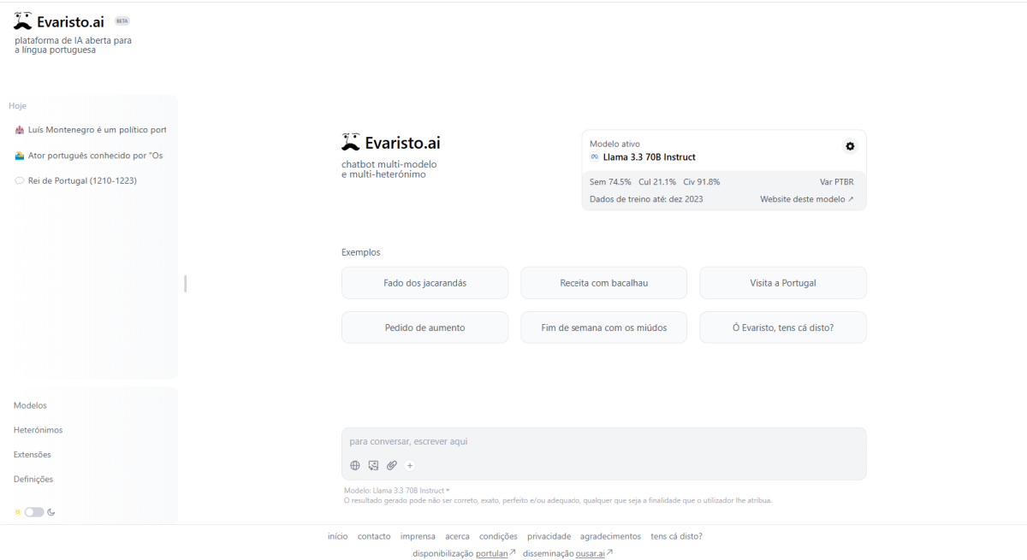
Task: Click the Dados de treino até: dez 2023 text
Action: pos(646,199)
